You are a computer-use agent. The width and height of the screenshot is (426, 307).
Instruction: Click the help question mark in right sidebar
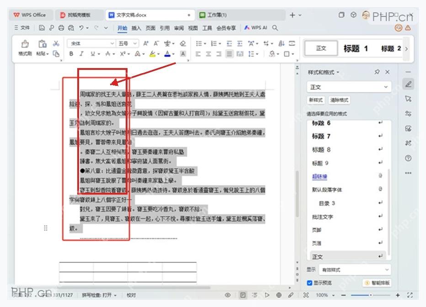pyautogui.click(x=408, y=158)
